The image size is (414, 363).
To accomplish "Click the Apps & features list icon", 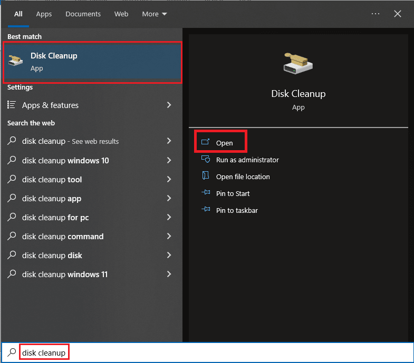I will [x=12, y=105].
